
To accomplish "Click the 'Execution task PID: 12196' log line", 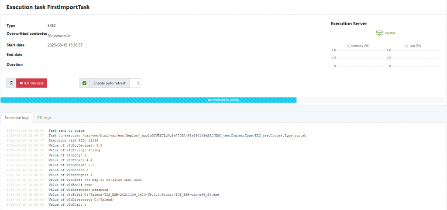I will tap(74, 140).
